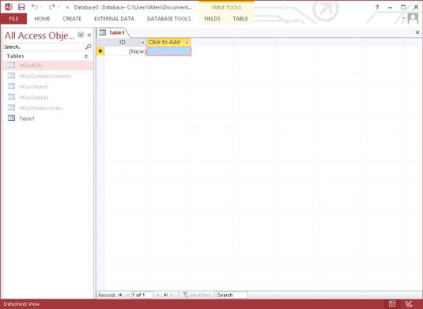Click the (New) ID cell
The width and height of the screenshot is (423, 309).
[x=126, y=51]
